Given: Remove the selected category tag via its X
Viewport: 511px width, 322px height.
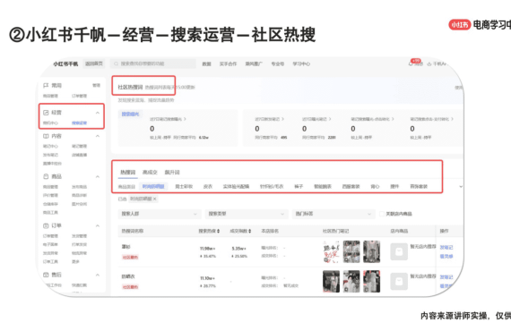Looking at the screenshot, I should pyautogui.click(x=155, y=199).
